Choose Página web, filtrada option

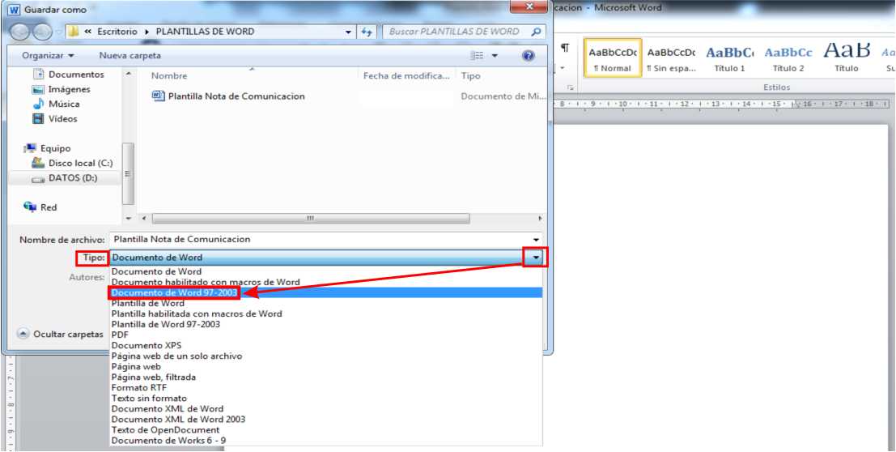pos(325,377)
